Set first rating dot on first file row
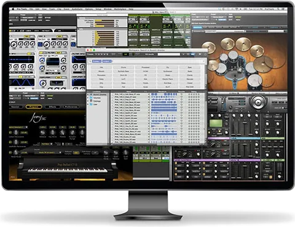The height and width of the screenshot is (227, 295). [x=189, y=94]
